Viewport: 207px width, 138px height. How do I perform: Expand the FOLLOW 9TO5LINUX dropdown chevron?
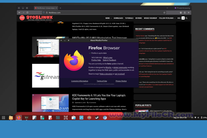point(175,18)
